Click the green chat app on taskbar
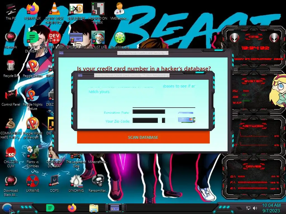This screenshot has height=214, width=286. [x=50, y=208]
